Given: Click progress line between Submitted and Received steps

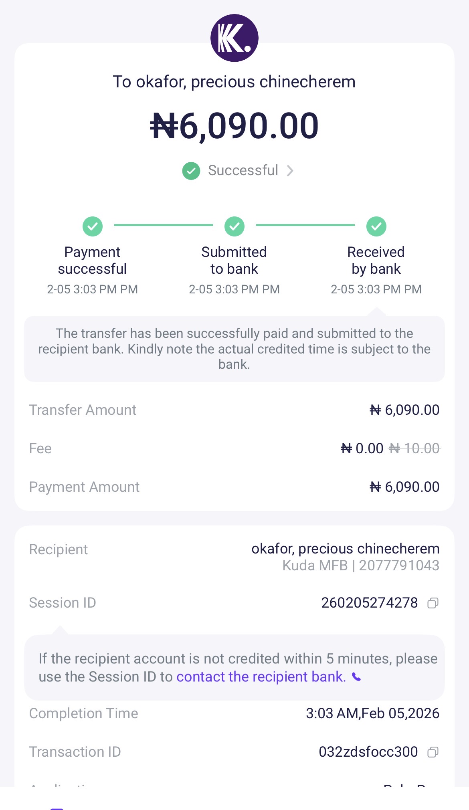Looking at the screenshot, I should [x=305, y=225].
